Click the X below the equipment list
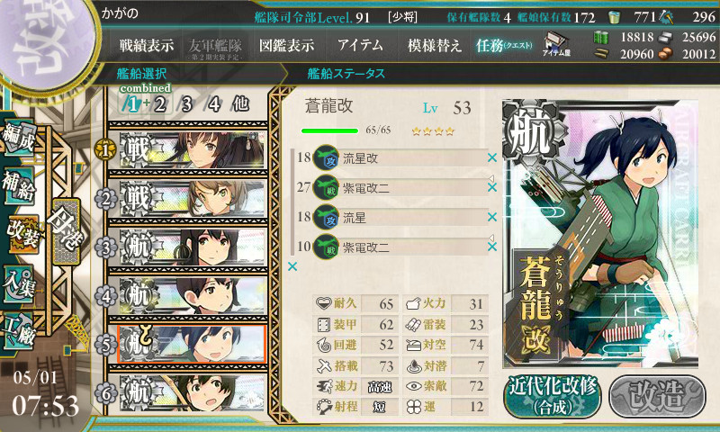This screenshot has width=720, height=432. (x=292, y=266)
